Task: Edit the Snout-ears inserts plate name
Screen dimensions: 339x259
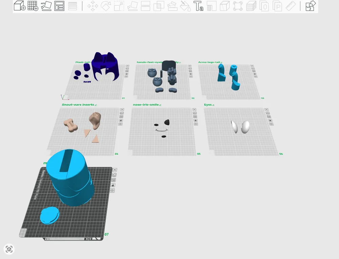Action: click(96, 105)
